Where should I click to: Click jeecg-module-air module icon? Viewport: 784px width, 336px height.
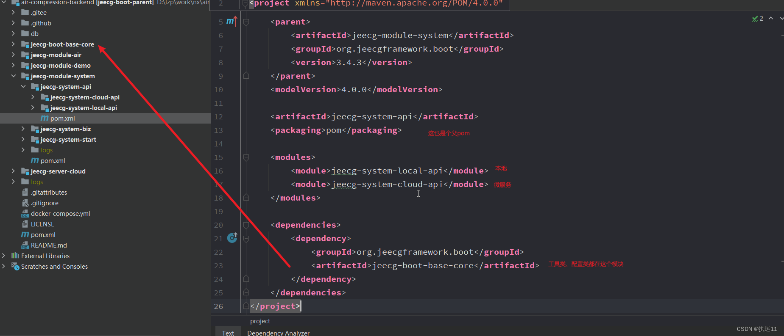tap(25, 55)
